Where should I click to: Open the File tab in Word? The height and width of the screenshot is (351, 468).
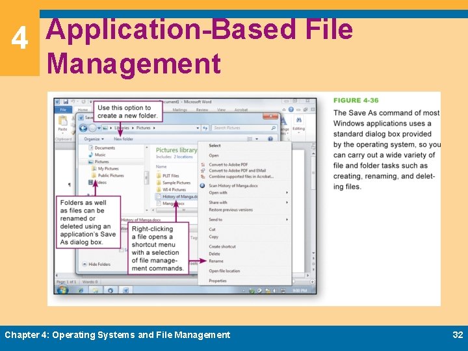click(x=63, y=110)
